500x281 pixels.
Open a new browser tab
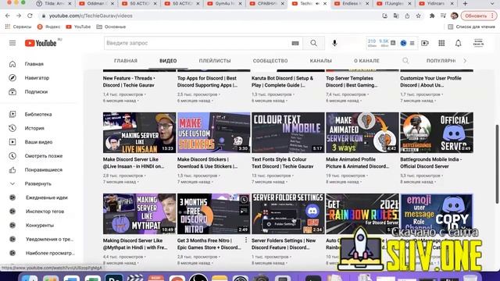465,3
